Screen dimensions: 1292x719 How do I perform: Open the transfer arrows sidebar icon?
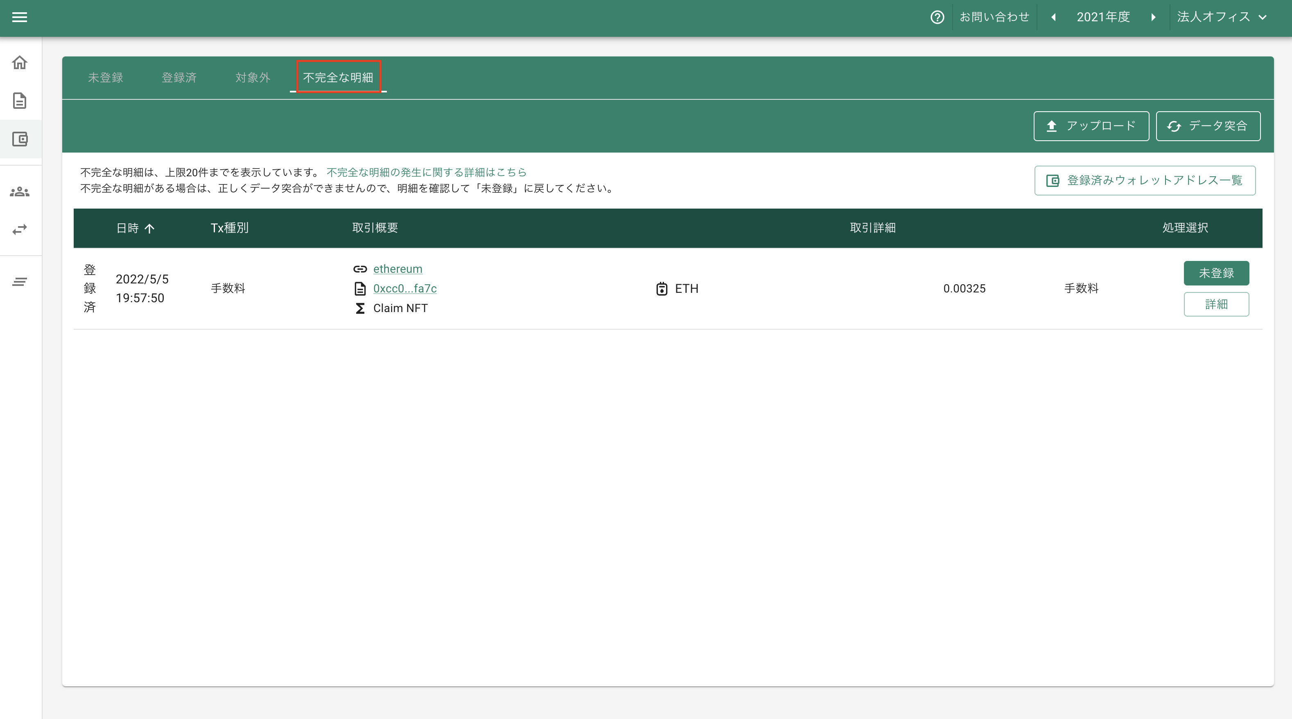click(20, 229)
